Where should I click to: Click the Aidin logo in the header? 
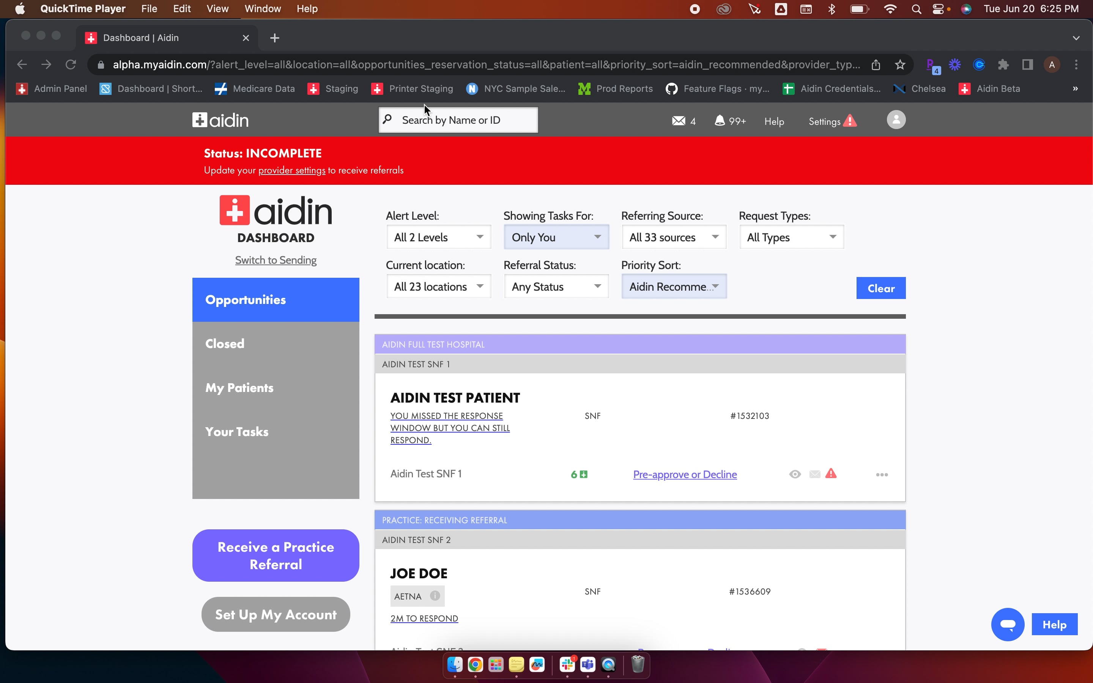[220, 120]
